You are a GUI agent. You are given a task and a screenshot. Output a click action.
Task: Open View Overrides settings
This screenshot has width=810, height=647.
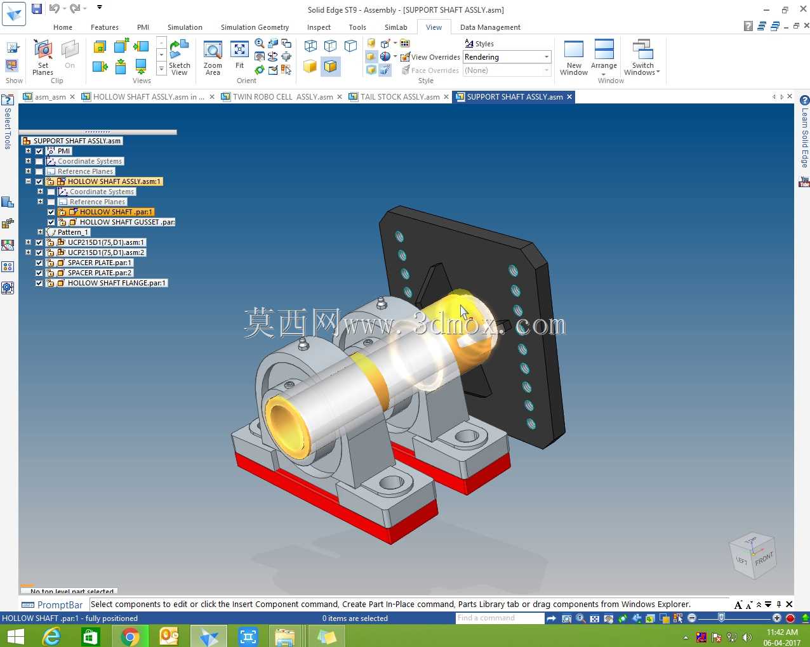[x=430, y=57]
